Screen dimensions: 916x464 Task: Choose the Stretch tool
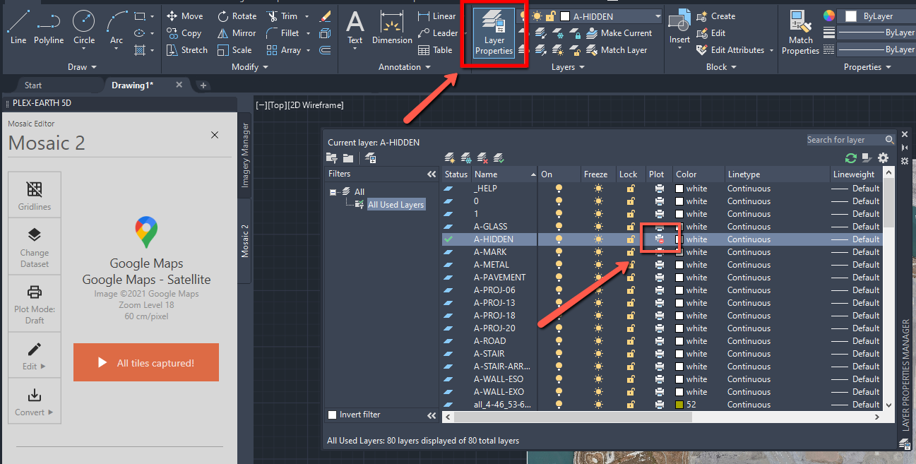(187, 50)
